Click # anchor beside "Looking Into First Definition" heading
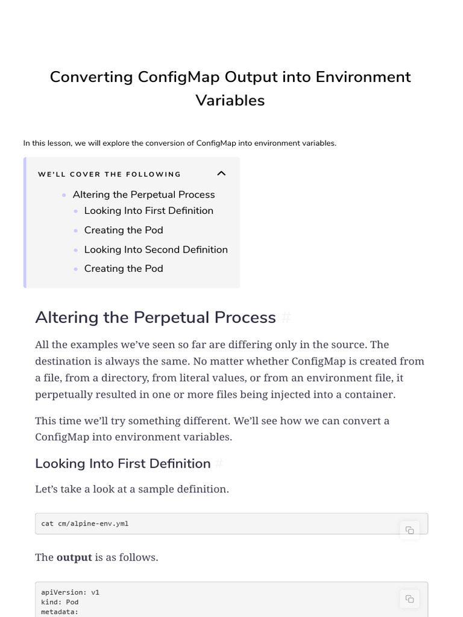Screen dimensions: 463x617 pos(219,463)
